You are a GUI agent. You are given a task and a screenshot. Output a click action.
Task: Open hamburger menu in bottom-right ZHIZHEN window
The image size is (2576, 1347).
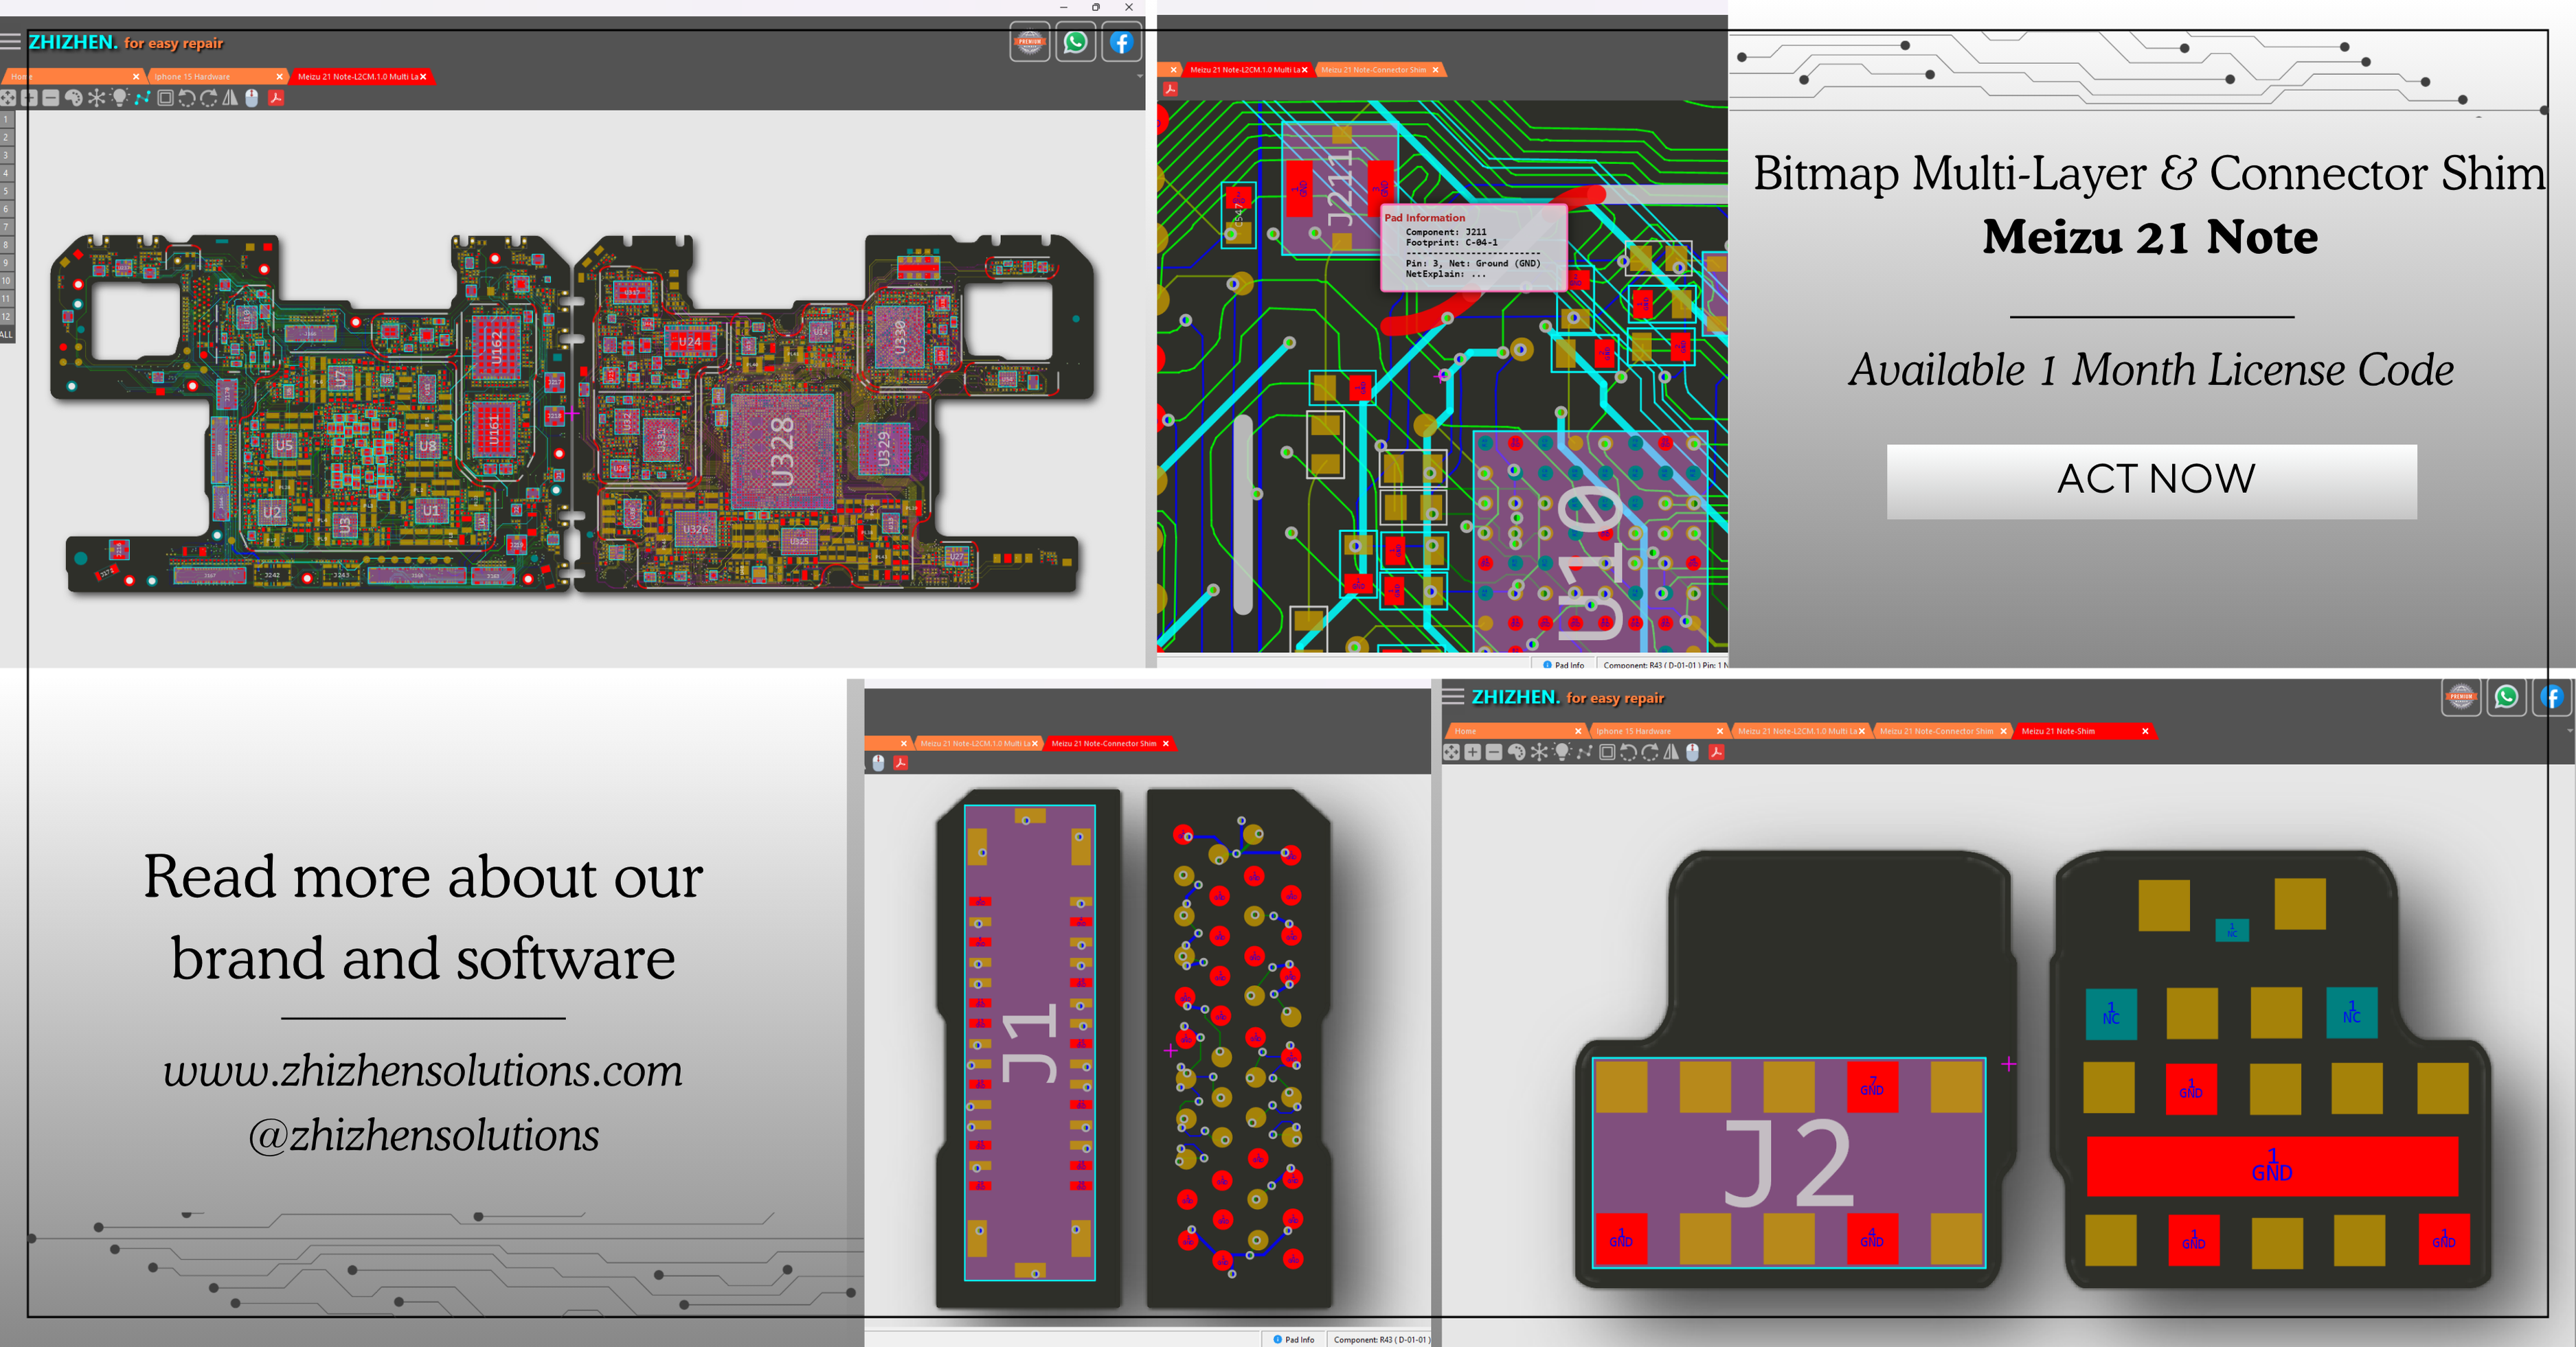pos(1453,696)
